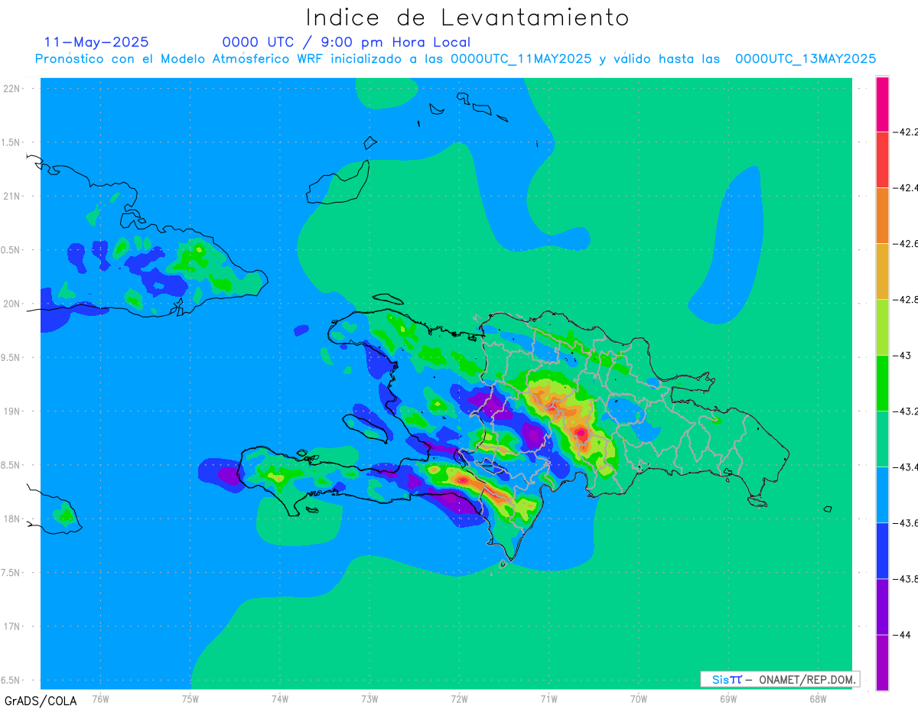Click legend value -42.4
918x709 pixels.
click(906, 188)
